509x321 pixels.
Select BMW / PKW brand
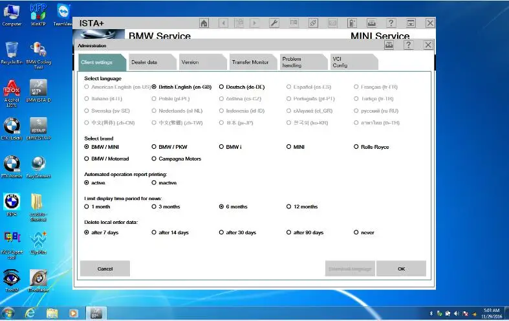[169, 147]
